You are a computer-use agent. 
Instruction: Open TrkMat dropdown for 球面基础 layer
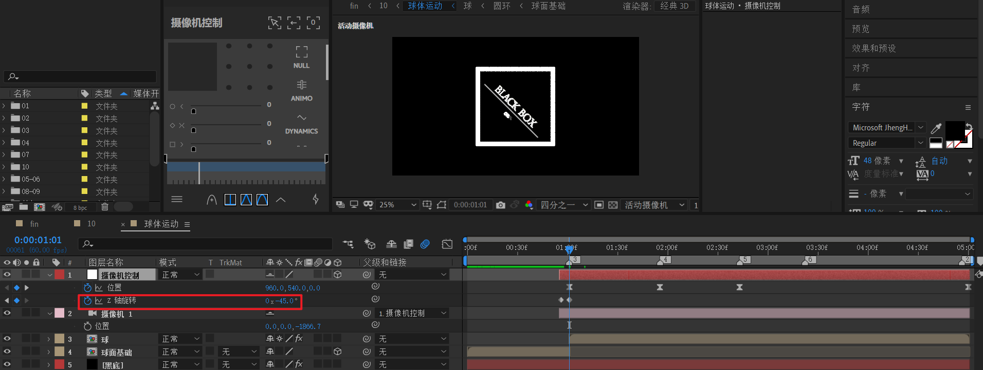pyautogui.click(x=240, y=352)
